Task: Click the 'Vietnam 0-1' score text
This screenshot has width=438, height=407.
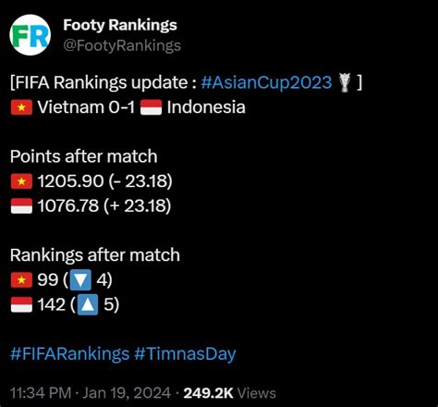Action: point(86,107)
